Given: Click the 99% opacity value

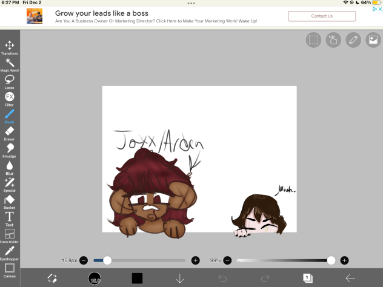Looking at the screenshot, I should [x=215, y=260].
